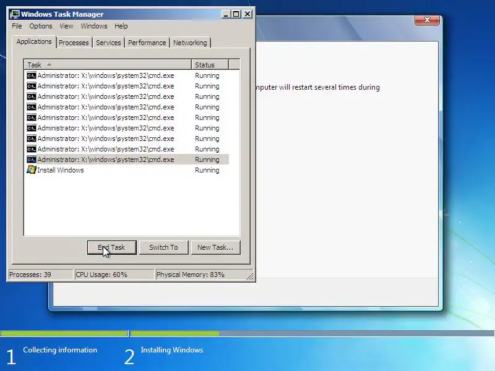Click the Install Windows application icon
The height and width of the screenshot is (371, 495).
point(32,169)
